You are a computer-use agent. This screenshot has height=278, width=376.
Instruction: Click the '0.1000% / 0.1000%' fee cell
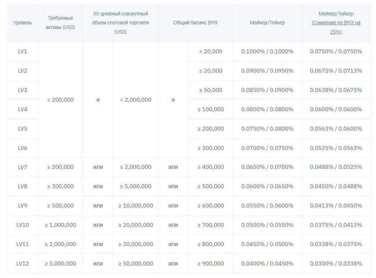[x=267, y=52]
